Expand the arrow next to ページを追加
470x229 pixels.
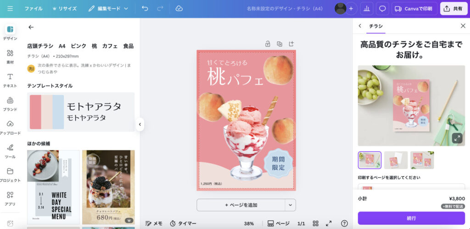[x=290, y=205]
